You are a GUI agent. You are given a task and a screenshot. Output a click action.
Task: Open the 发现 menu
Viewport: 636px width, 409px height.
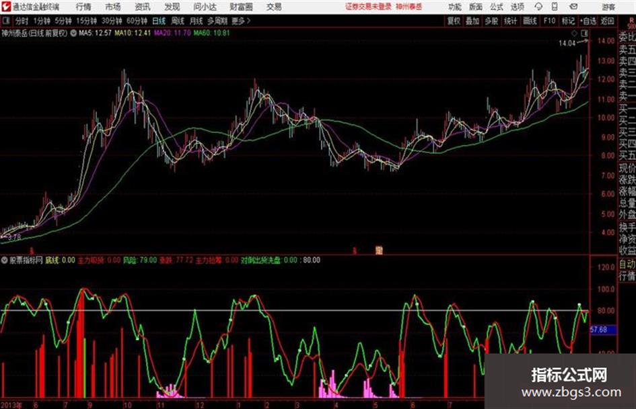[172, 7]
